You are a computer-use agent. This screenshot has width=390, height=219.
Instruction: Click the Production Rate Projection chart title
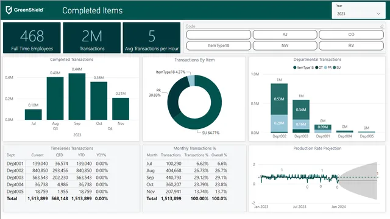[x=317, y=148]
